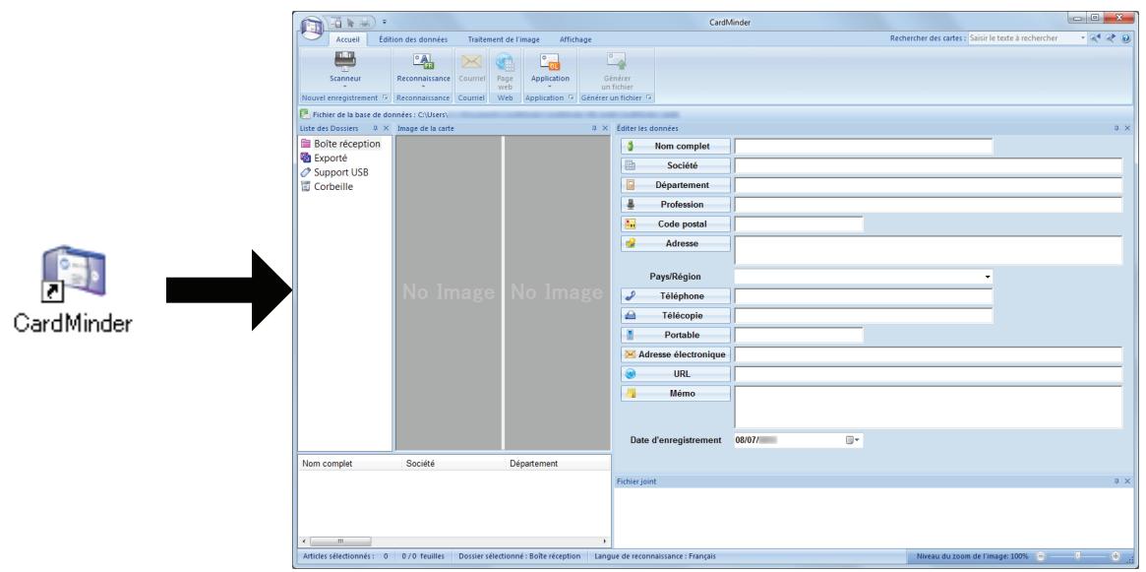Click the third icon in quick access toolbar

click(x=365, y=22)
